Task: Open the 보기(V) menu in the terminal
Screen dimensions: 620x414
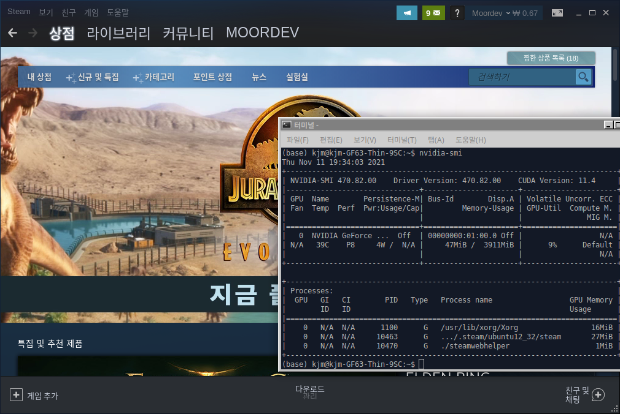Action: tap(365, 140)
